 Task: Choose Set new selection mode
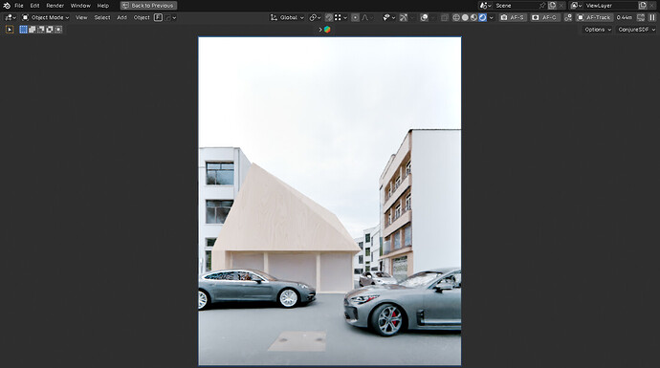point(23,30)
